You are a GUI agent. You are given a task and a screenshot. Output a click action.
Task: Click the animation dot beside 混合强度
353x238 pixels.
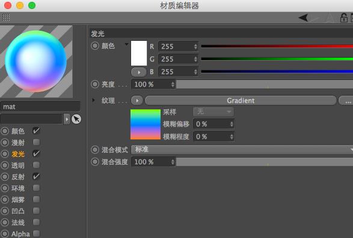click(x=95, y=162)
